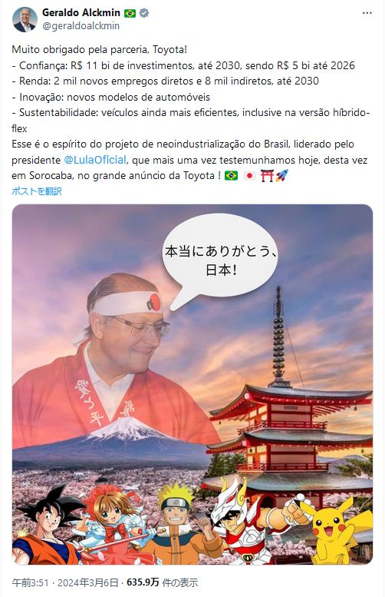Click the torii gate emoji in tweet text
Viewport: 385px width, 597px height.
pyautogui.click(x=267, y=175)
